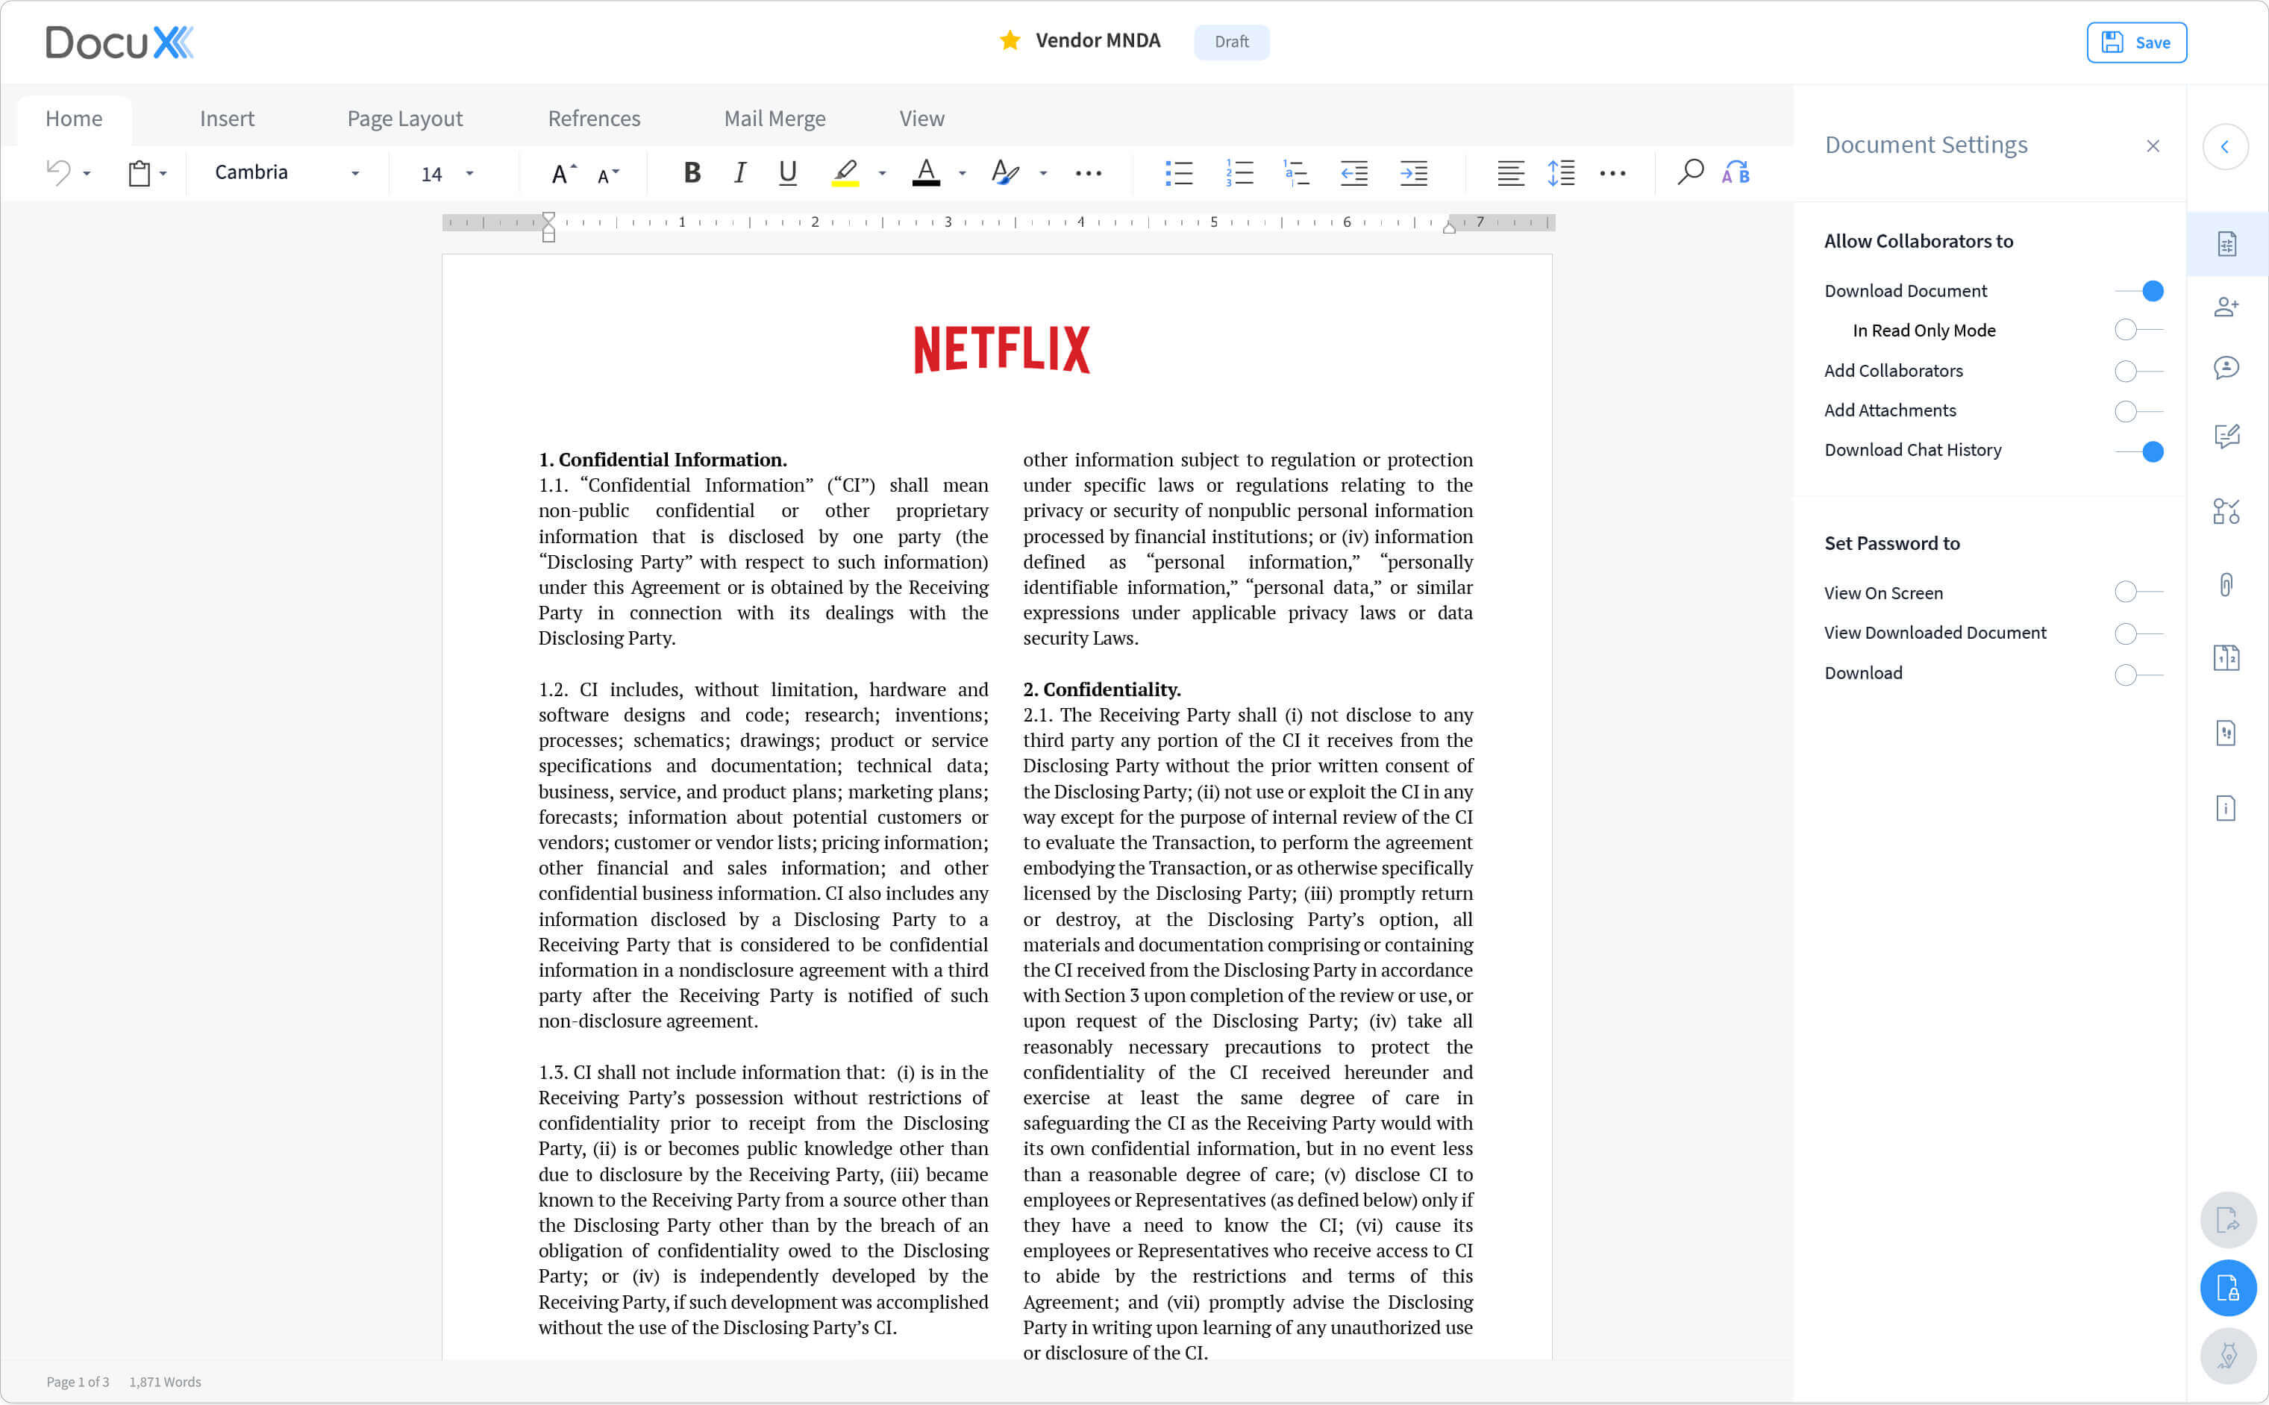2269x1405 pixels.
Task: Open add collaborator sidebar icon
Action: 2226,307
